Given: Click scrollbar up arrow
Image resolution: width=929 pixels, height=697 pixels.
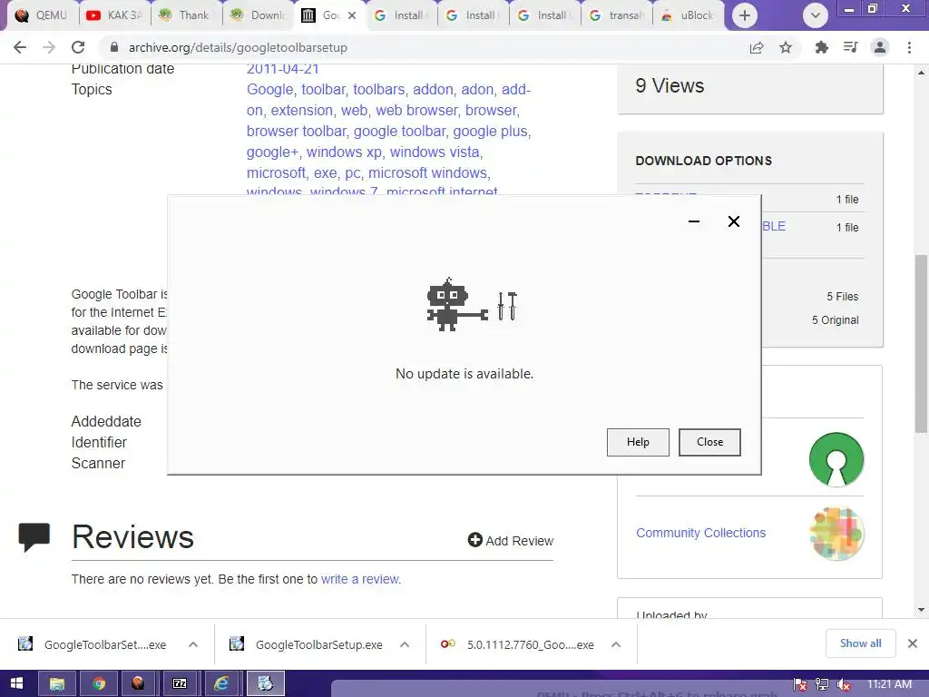Looking at the screenshot, I should [921, 73].
